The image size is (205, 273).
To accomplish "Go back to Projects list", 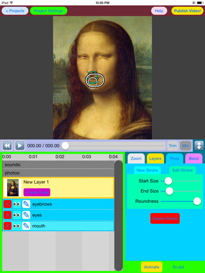I will (15, 11).
